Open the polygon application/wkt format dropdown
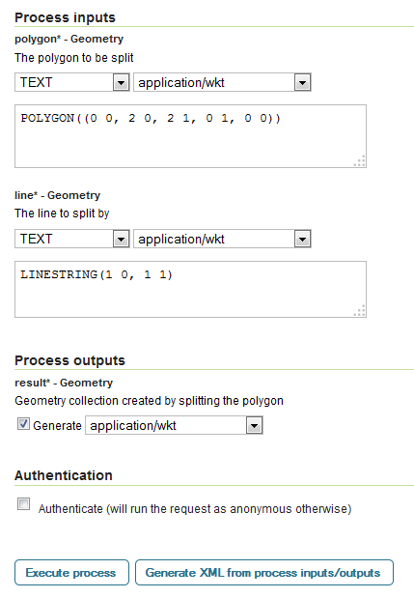 point(222,82)
